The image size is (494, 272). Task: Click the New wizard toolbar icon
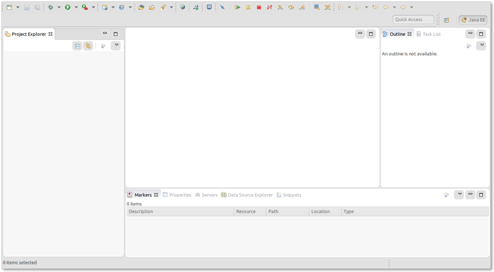click(10, 7)
